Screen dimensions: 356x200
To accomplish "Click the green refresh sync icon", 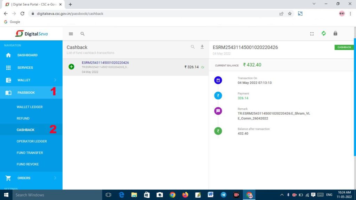I will pos(324,34).
